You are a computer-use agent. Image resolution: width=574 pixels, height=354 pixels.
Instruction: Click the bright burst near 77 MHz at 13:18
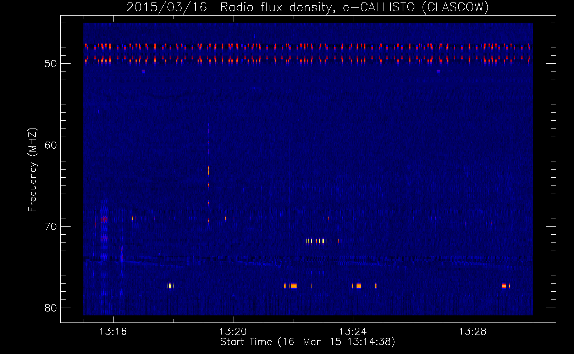[x=170, y=286]
